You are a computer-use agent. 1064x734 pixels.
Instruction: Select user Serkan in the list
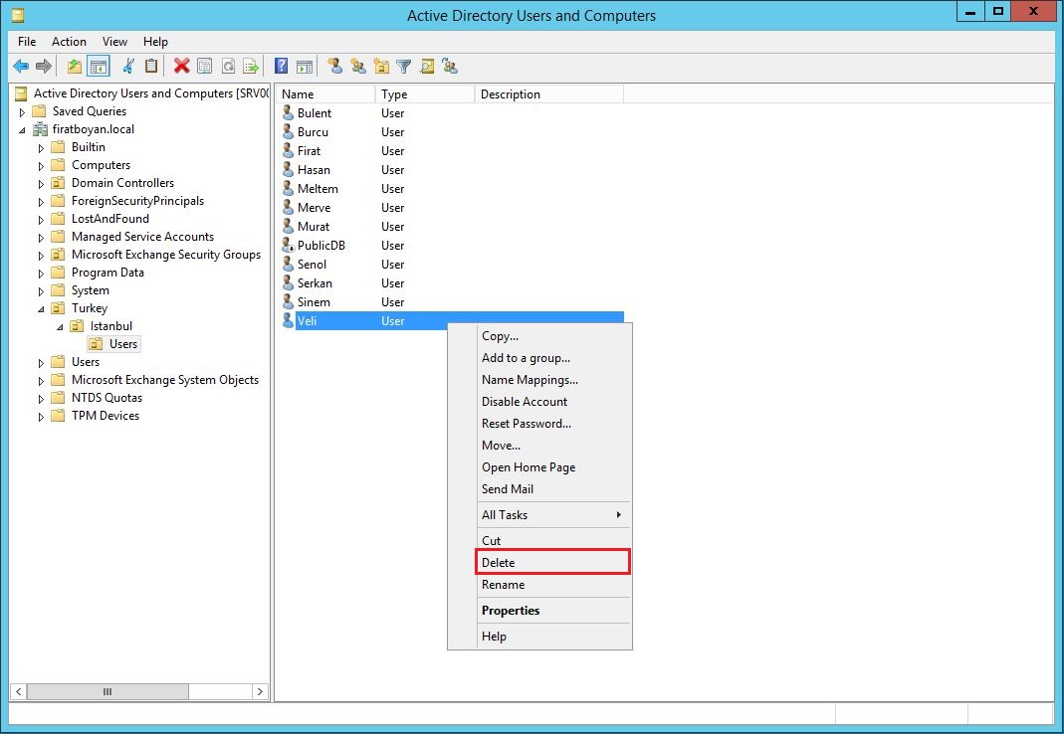point(315,282)
